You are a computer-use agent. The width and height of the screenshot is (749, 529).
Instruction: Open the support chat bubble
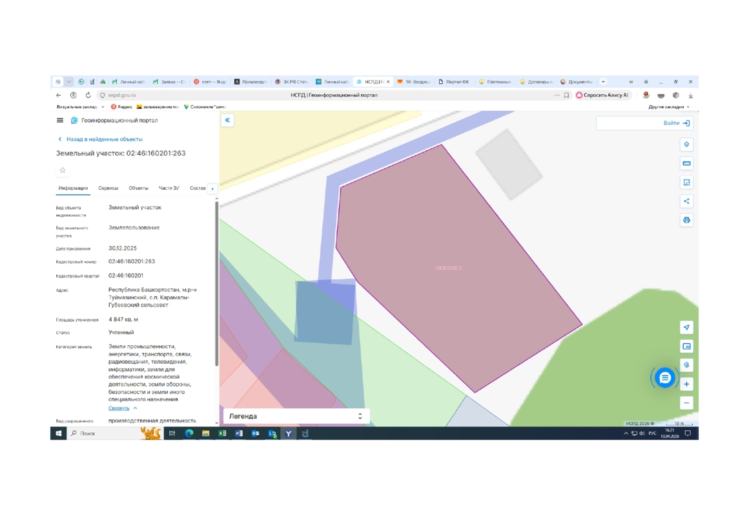point(664,377)
